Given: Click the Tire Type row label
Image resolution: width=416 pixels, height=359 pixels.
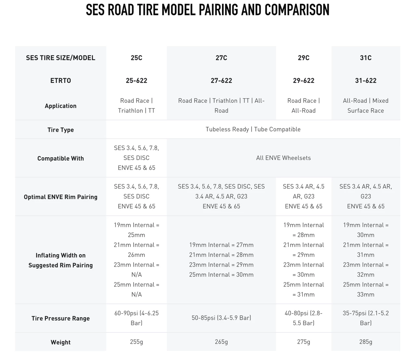Looking at the screenshot, I should click(x=60, y=130).
